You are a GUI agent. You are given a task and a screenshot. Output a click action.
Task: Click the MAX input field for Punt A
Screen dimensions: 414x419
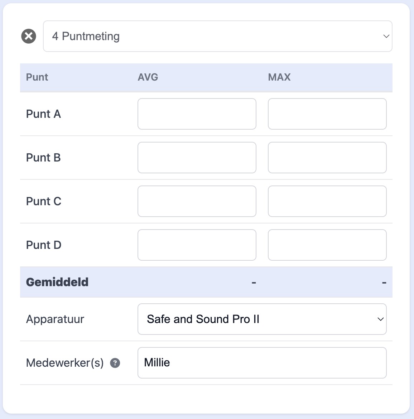click(327, 114)
